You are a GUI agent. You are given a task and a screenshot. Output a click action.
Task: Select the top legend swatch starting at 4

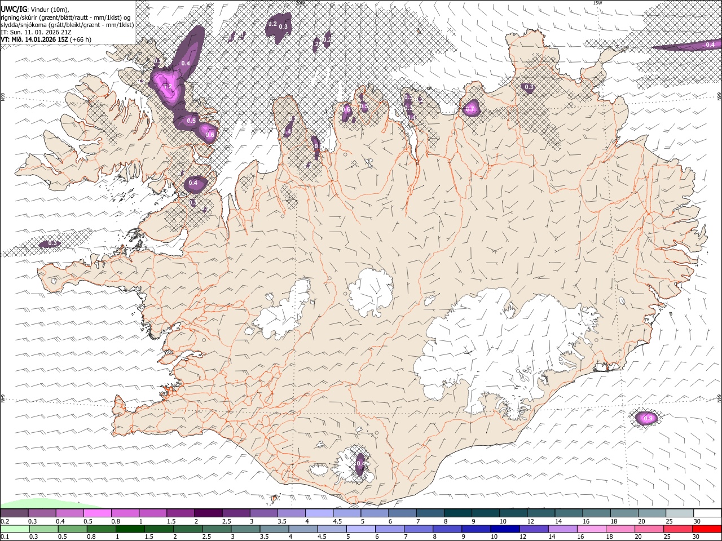[319, 513]
